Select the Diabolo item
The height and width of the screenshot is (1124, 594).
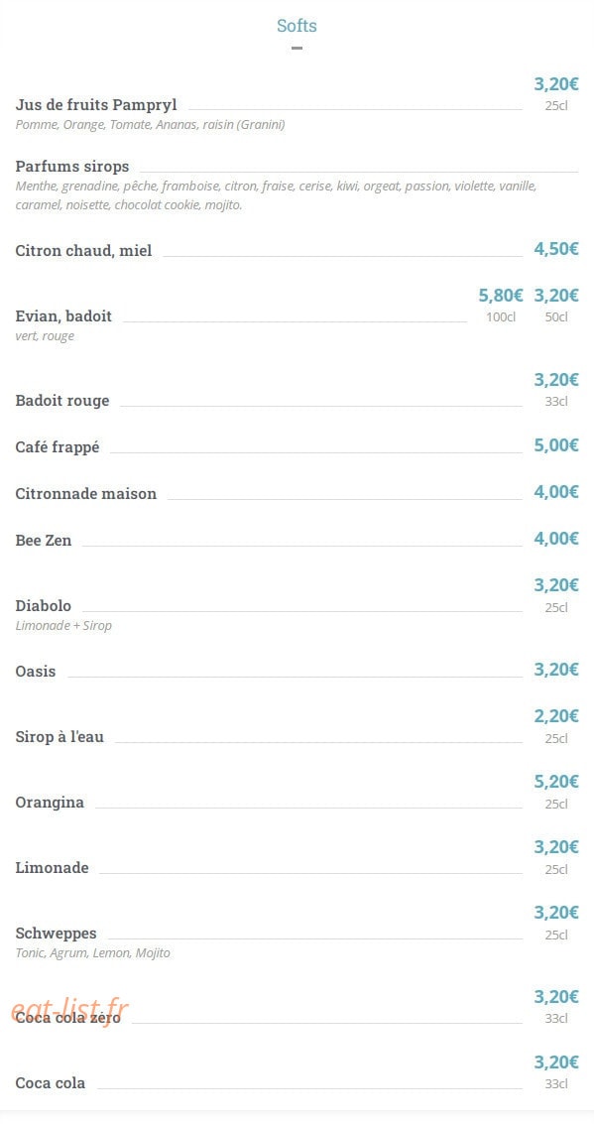click(44, 606)
